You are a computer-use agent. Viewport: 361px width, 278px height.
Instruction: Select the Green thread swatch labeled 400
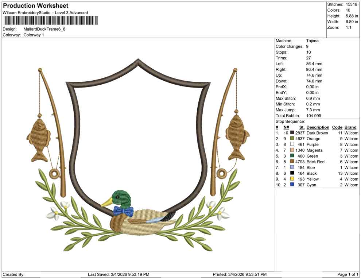pos(291,156)
